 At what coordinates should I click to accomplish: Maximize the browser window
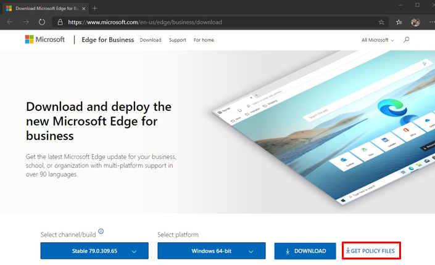click(x=417, y=5)
